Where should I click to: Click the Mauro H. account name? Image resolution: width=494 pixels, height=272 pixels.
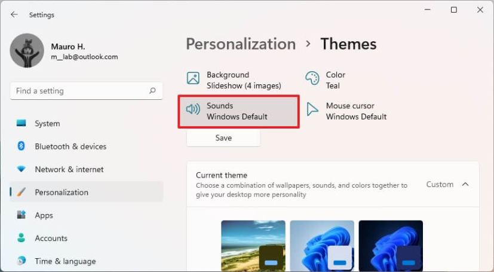pyautogui.click(x=68, y=47)
